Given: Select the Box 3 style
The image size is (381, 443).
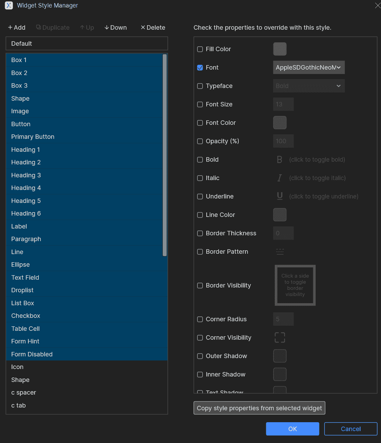Looking at the screenshot, I should (84, 86).
